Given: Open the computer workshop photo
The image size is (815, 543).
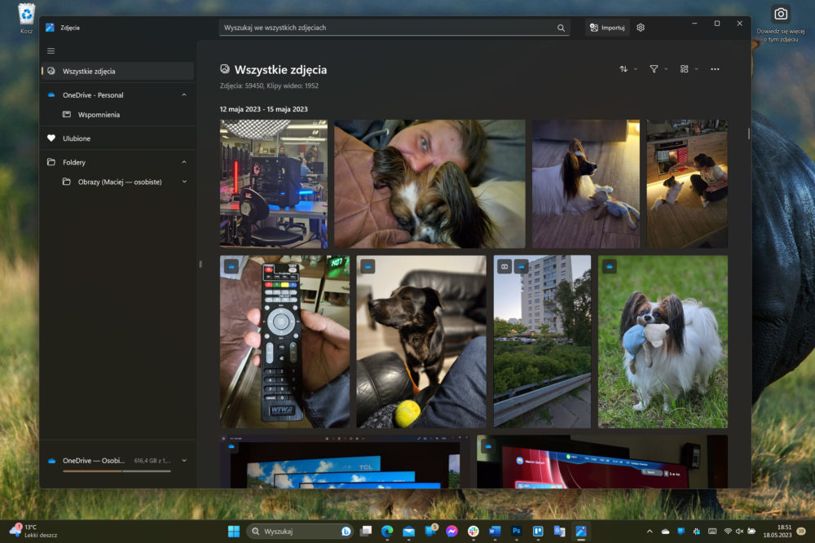Looking at the screenshot, I should 274,184.
